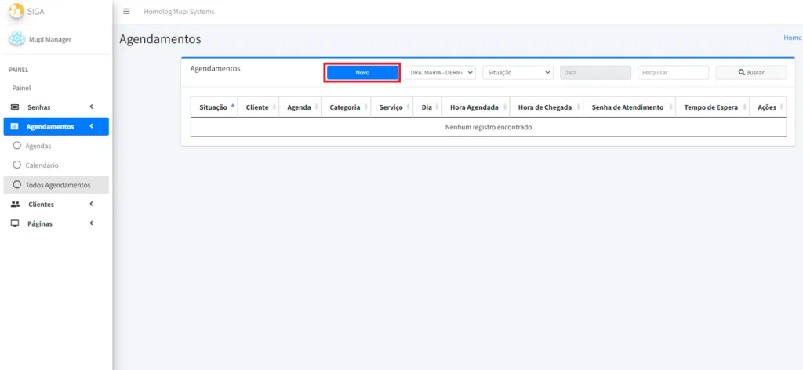Open the DRA. MARIA agenda dropdown
The image size is (803, 370).
point(440,72)
